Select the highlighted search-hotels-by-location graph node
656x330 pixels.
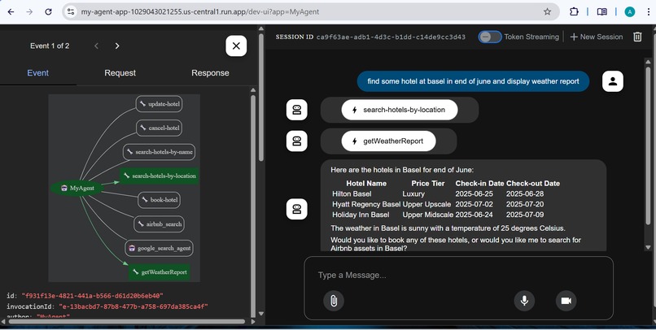point(160,176)
